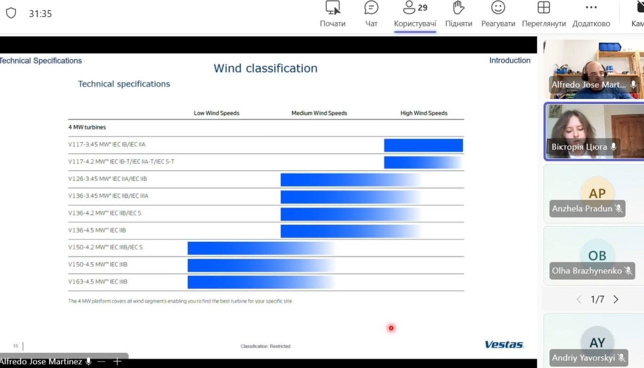Click the 4 MW turbines heading
The height and width of the screenshot is (368, 644).
(87, 127)
